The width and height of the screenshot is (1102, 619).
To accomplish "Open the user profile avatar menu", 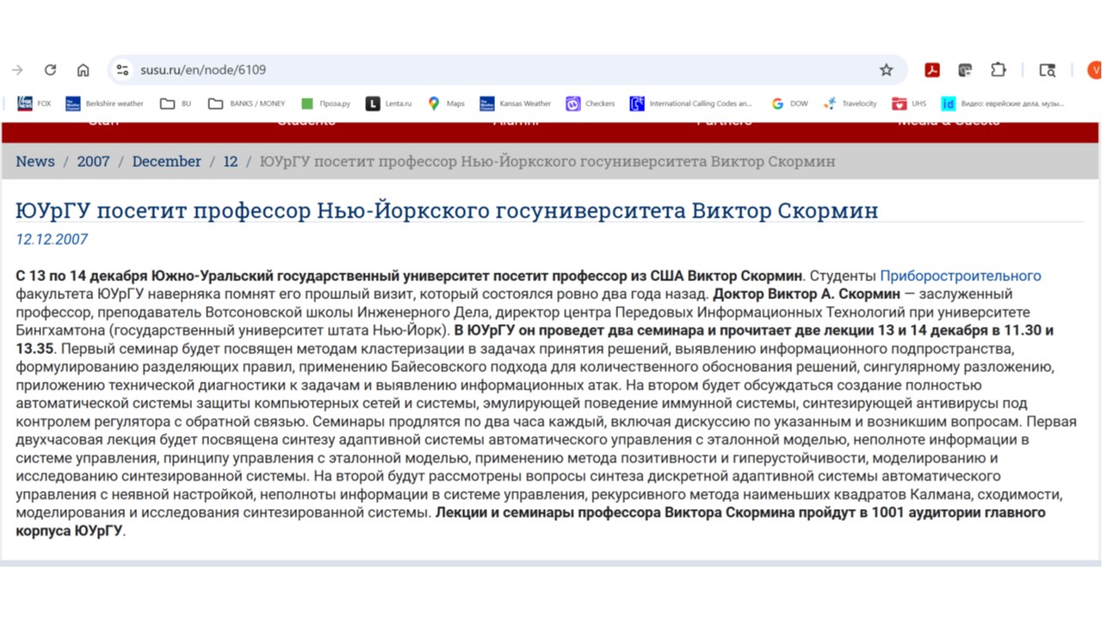I will click(x=1093, y=70).
